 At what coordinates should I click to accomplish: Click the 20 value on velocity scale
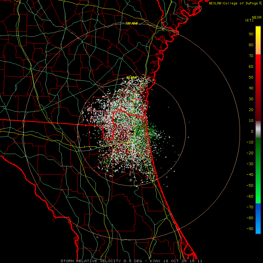pyautogui.click(x=251, y=110)
